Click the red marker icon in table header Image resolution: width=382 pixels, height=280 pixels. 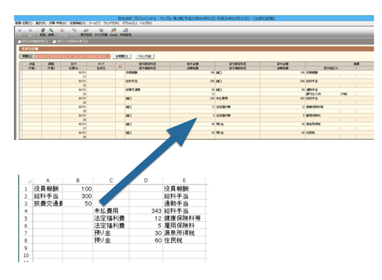[120, 66]
